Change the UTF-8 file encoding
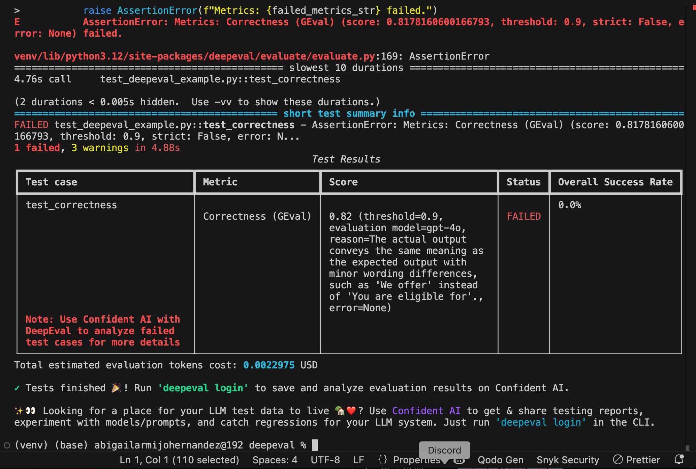Image resolution: width=696 pixels, height=469 pixels. pyautogui.click(x=325, y=460)
